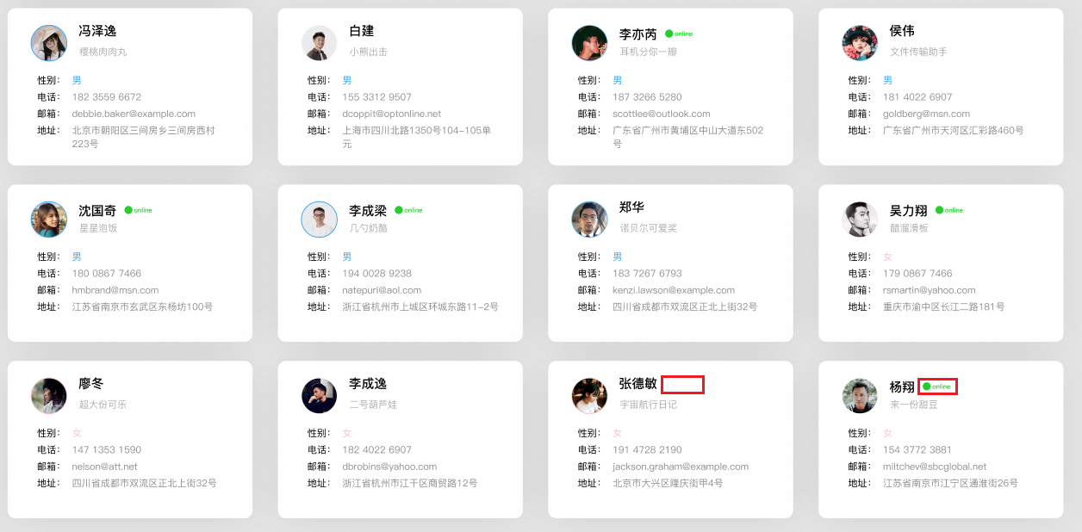Click the online status badge beside 杨翔

tap(937, 387)
